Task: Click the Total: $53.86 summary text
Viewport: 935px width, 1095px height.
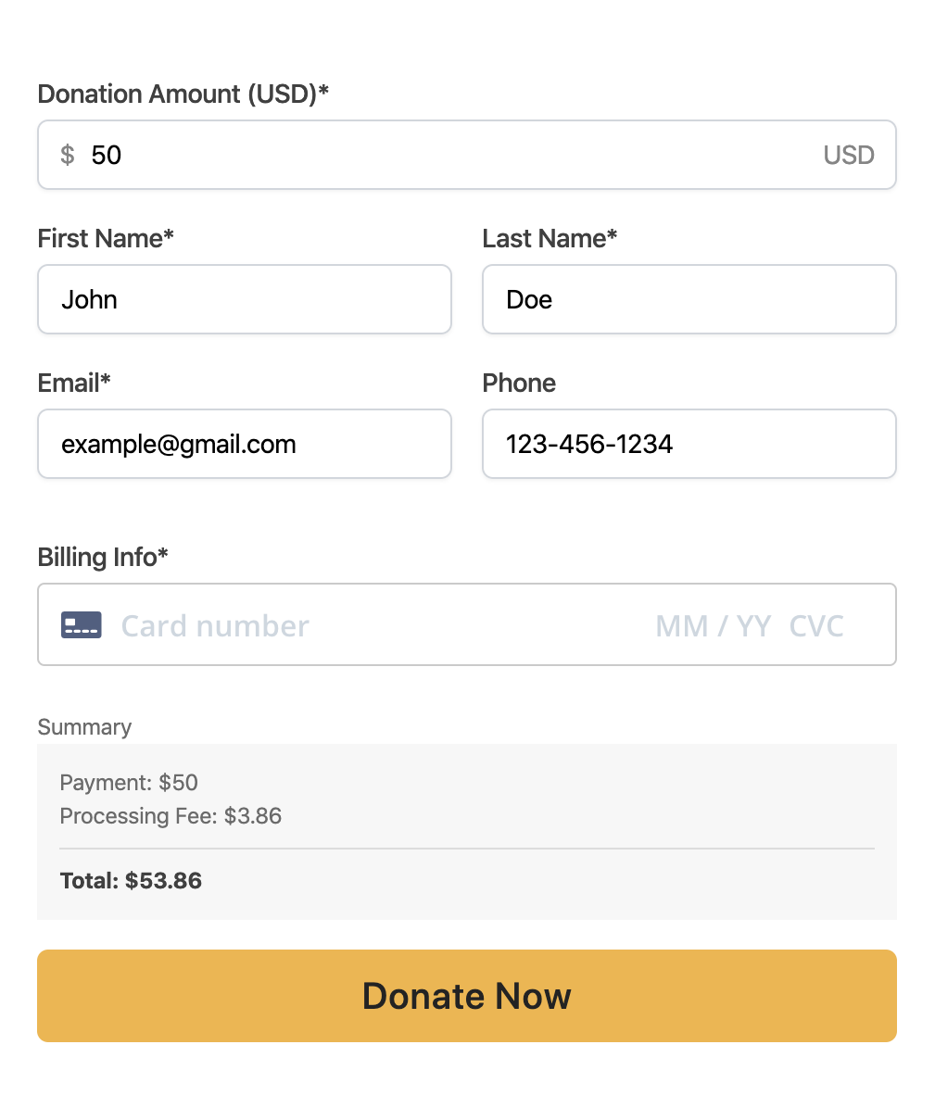Action: pyautogui.click(x=131, y=881)
